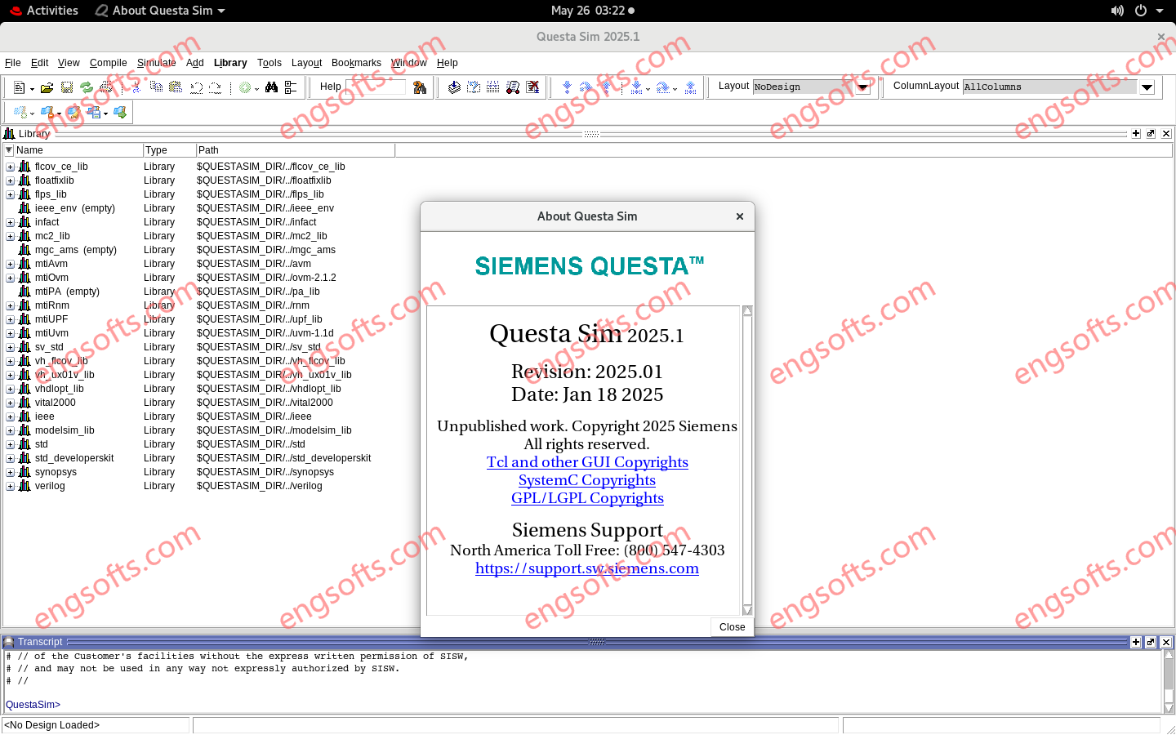This screenshot has height=735, width=1176.
Task: Click the Compile Out-of-Date toolbar icon
Action: click(474, 87)
